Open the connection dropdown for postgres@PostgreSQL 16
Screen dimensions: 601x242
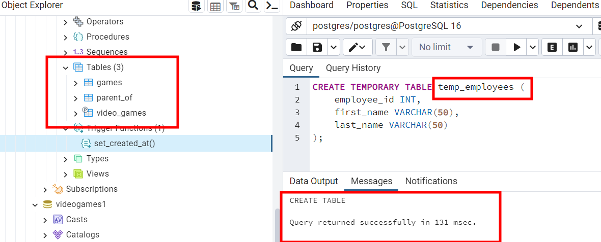click(x=579, y=26)
